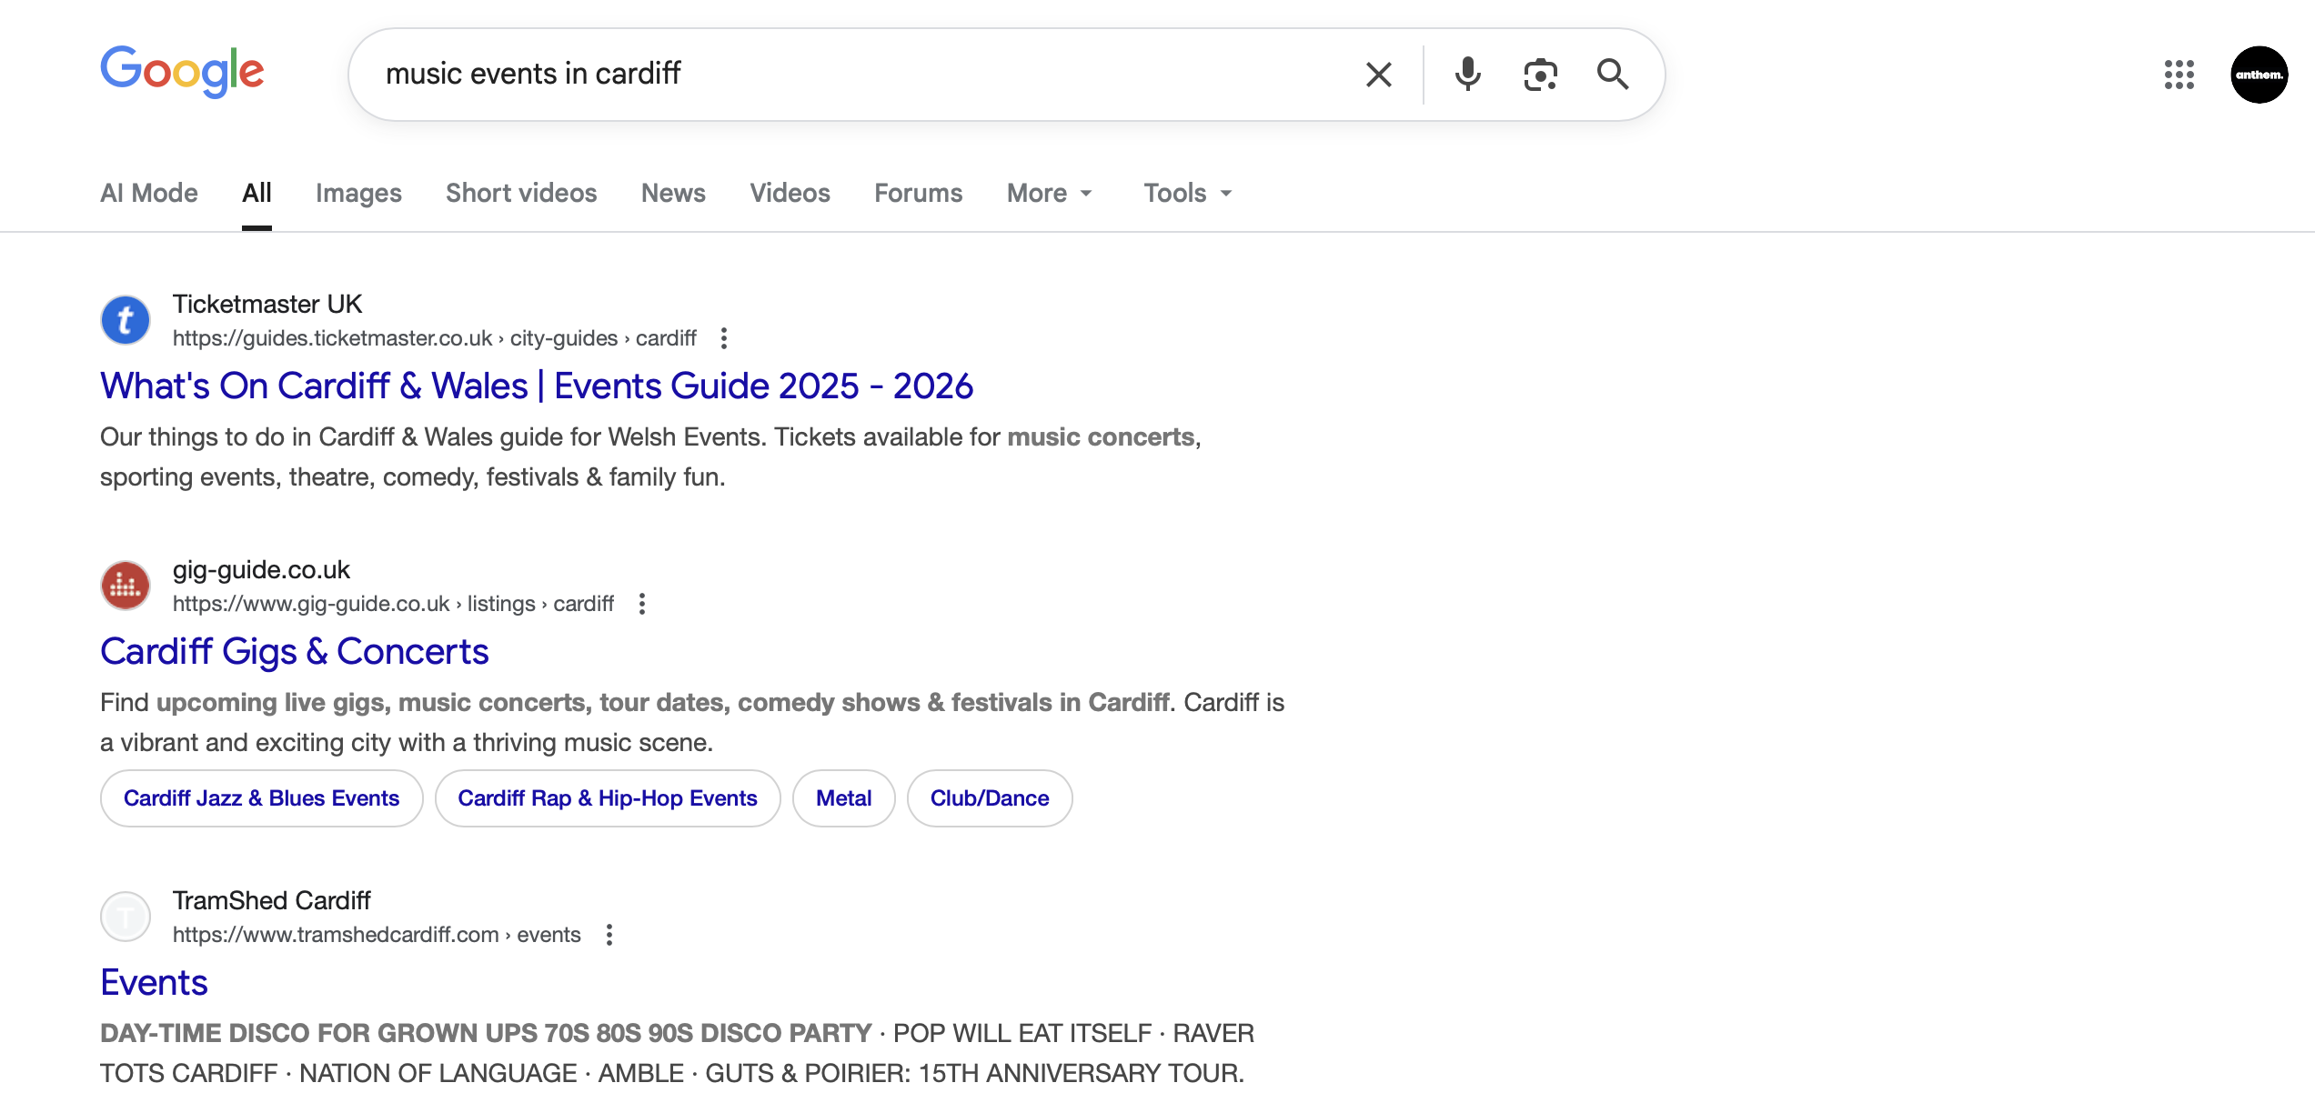Viewport: 2315px width, 1113px height.
Task: Open Cardiff Gigs & Concerts link
Action: (295, 651)
